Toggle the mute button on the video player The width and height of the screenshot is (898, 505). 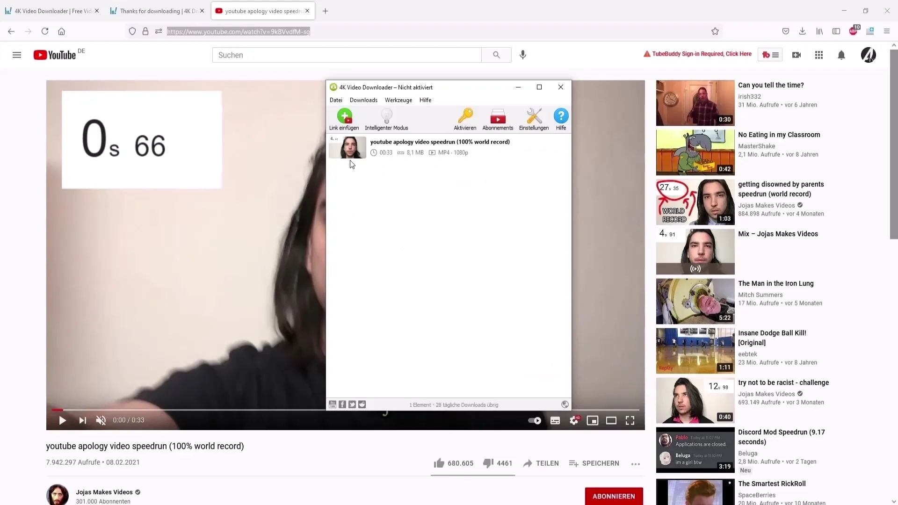pyautogui.click(x=101, y=420)
